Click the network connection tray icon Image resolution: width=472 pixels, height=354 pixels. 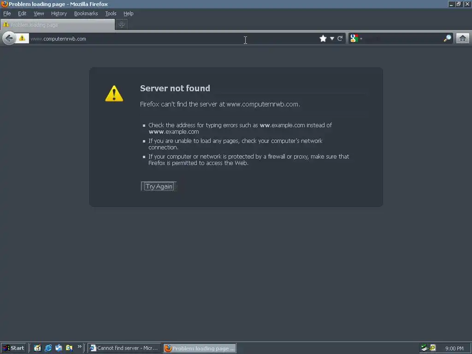[425, 348]
